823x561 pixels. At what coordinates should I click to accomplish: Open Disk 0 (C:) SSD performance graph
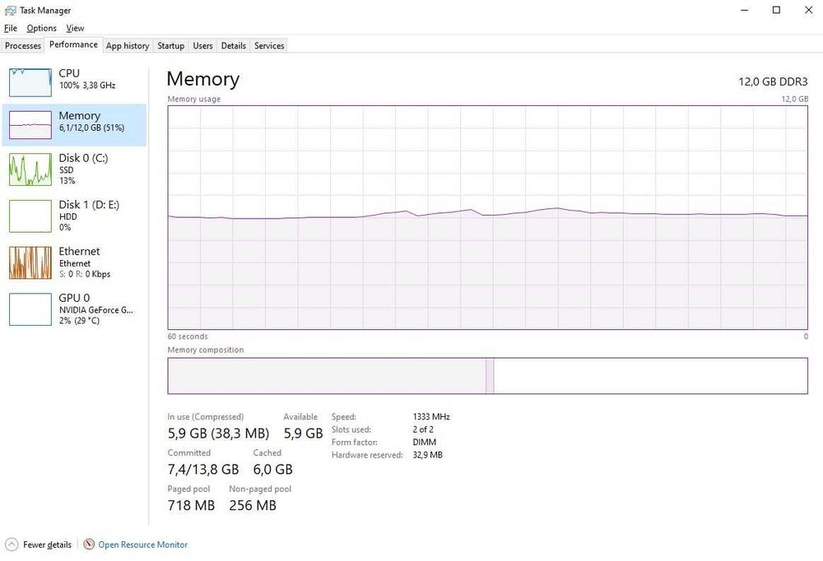point(30,169)
